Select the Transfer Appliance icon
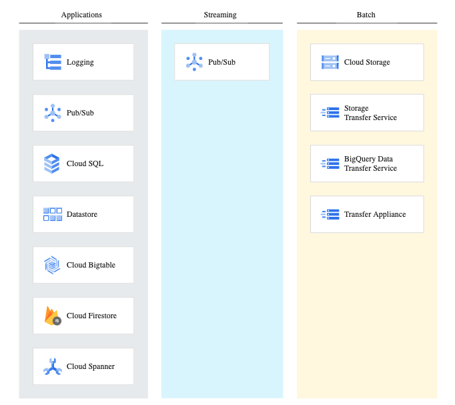Image resolution: width=455 pixels, height=405 pixels. click(330, 214)
